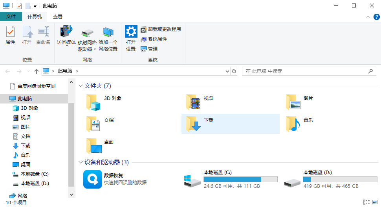Image resolution: width=381 pixels, height=207 pixels.
Task: Click the navigation pane scroll down arrow
Action: coord(71,194)
